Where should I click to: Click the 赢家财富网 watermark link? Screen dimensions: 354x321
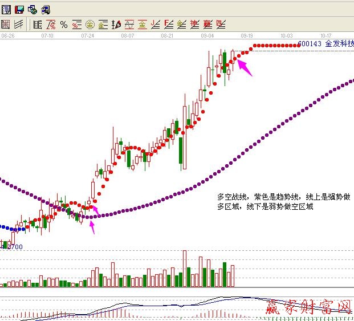(308, 308)
